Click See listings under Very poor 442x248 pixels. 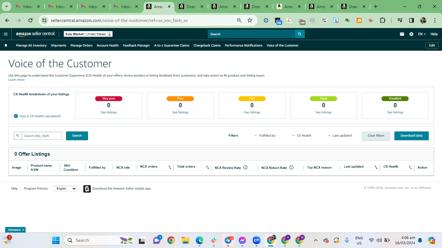pos(109,112)
